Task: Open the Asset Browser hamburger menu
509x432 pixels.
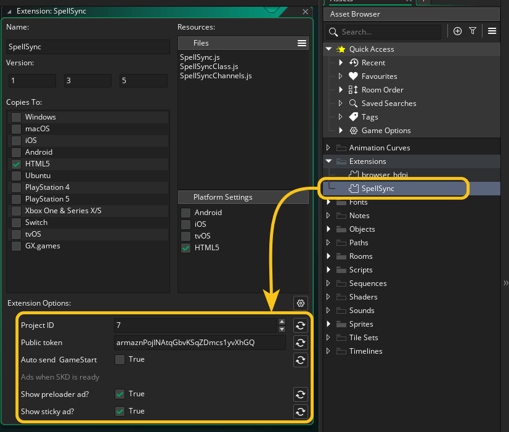Action: [491, 31]
